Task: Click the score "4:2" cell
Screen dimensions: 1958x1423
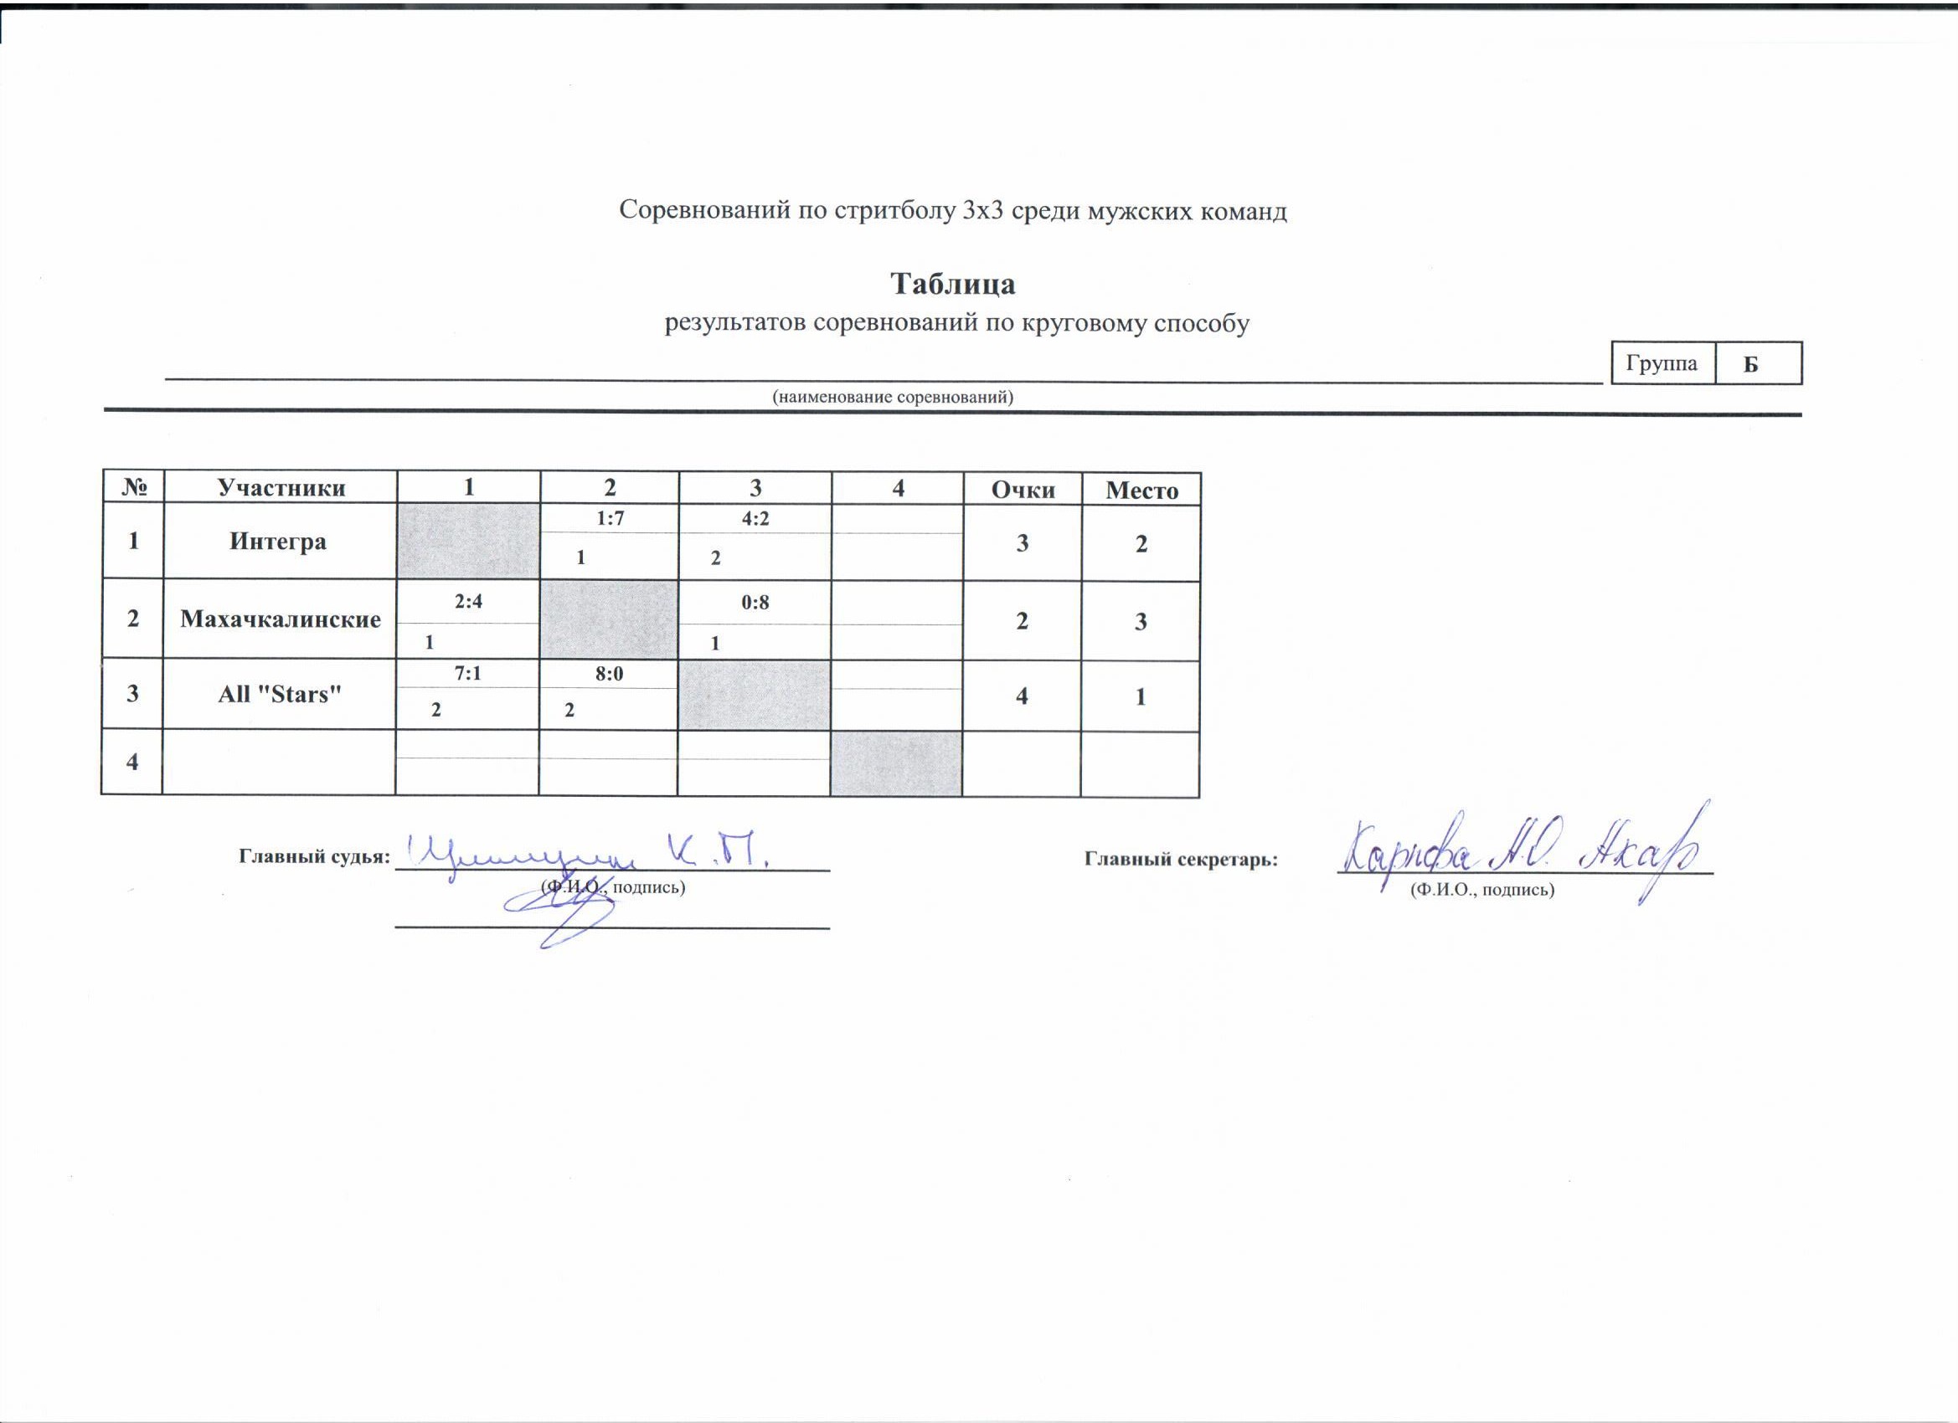Action: pyautogui.click(x=755, y=518)
